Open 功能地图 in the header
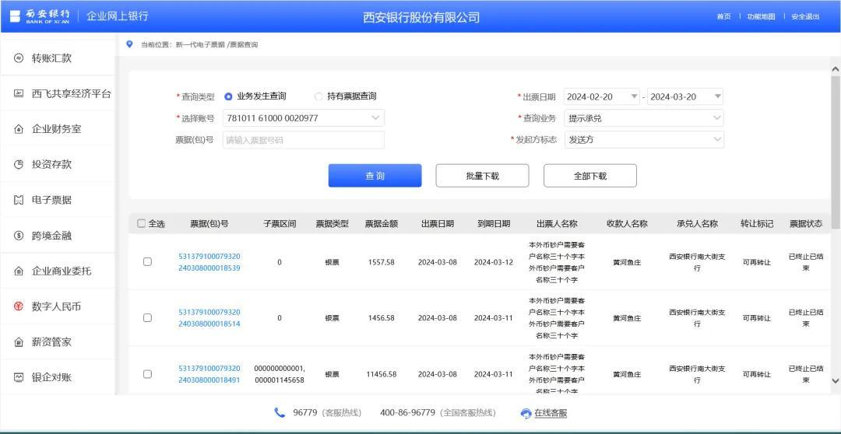Image resolution: width=841 pixels, height=434 pixels. pyautogui.click(x=761, y=16)
